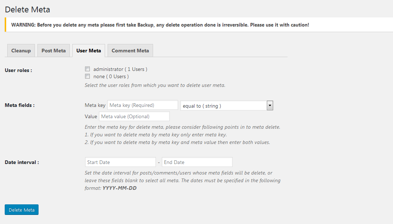This screenshot has width=393, height=224.
Task: Focus the Meta key (Required) field
Action: click(143, 105)
